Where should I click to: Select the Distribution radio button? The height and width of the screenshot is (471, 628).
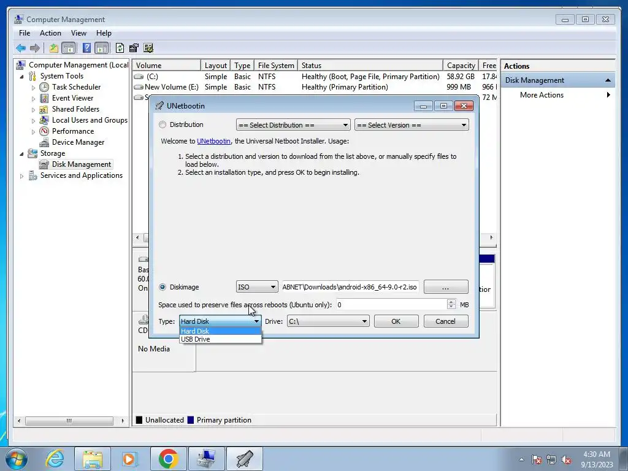click(x=162, y=124)
